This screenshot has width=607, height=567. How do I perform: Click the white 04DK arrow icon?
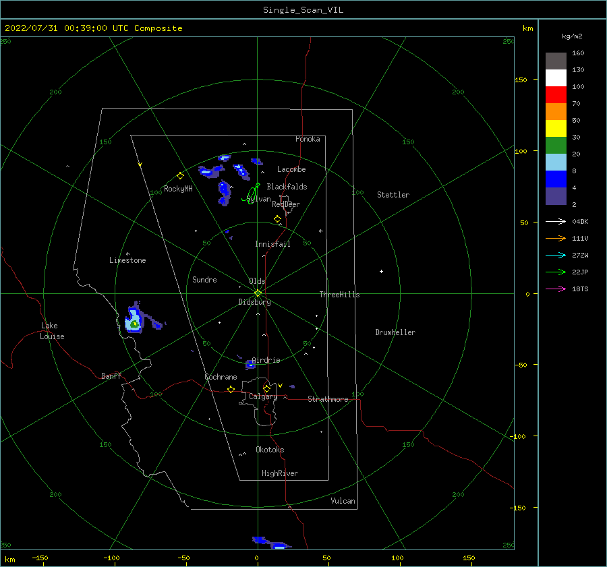click(556, 221)
